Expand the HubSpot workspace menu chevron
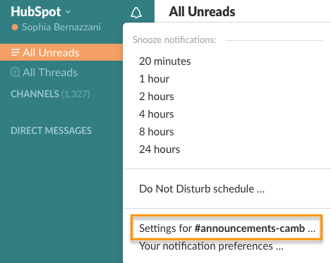This screenshot has height=263, width=331. click(68, 12)
